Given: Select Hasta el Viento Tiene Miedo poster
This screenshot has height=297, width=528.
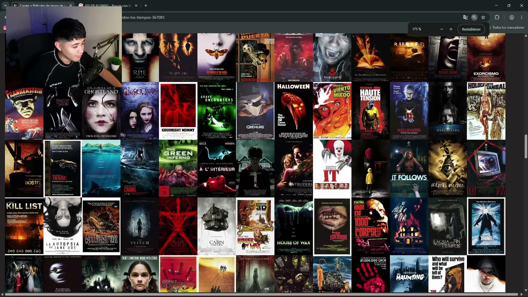Looking at the screenshot, I should click(332, 111).
